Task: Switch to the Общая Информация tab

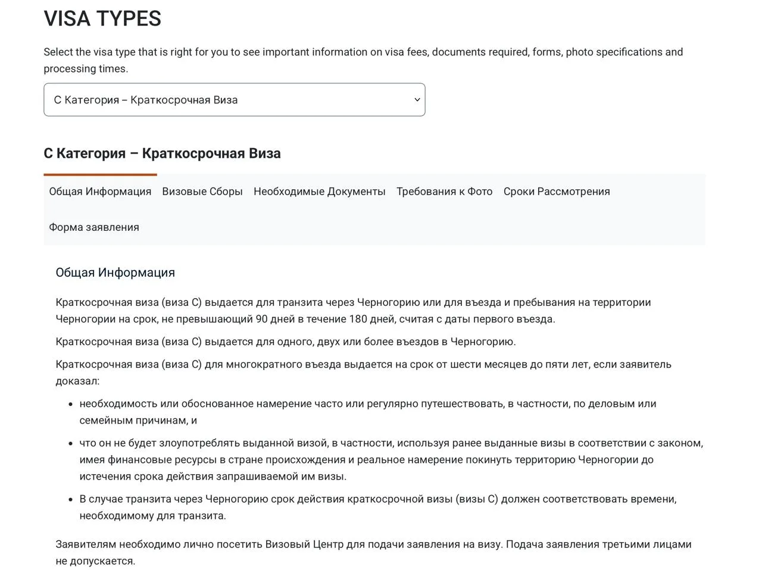Action: click(100, 192)
